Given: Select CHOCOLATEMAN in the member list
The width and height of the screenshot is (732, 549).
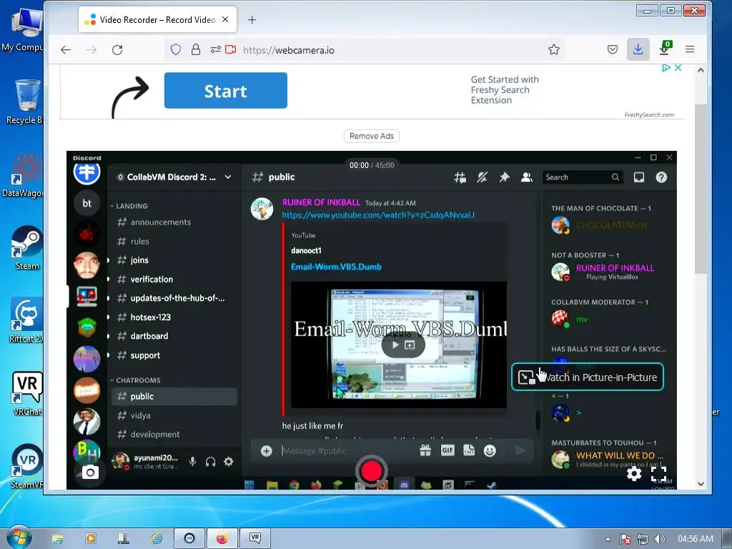Looking at the screenshot, I should click(x=611, y=225).
